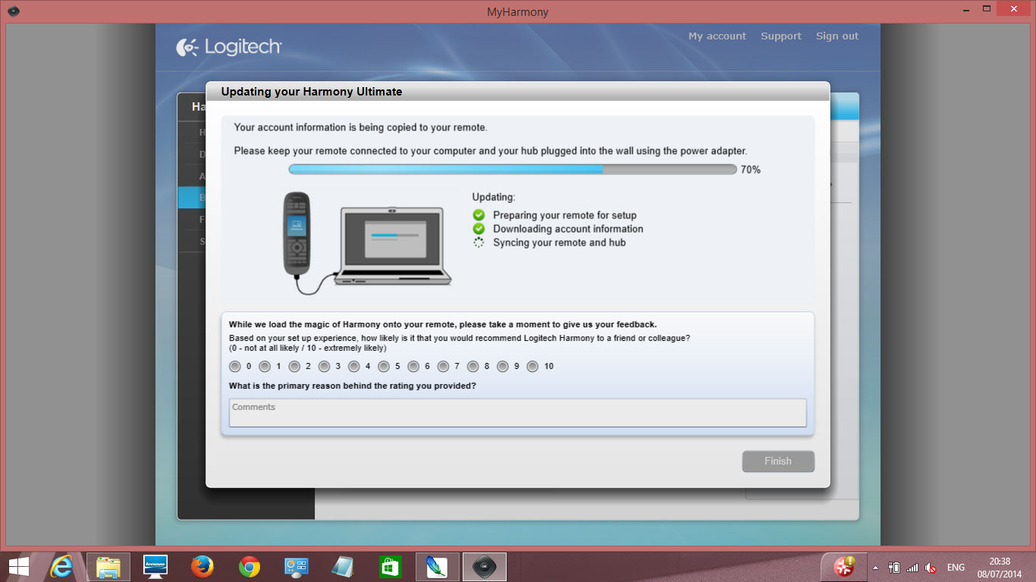Screen dimensions: 1036x582
Task: Click the 'Updating:' heading
Action: pos(493,197)
